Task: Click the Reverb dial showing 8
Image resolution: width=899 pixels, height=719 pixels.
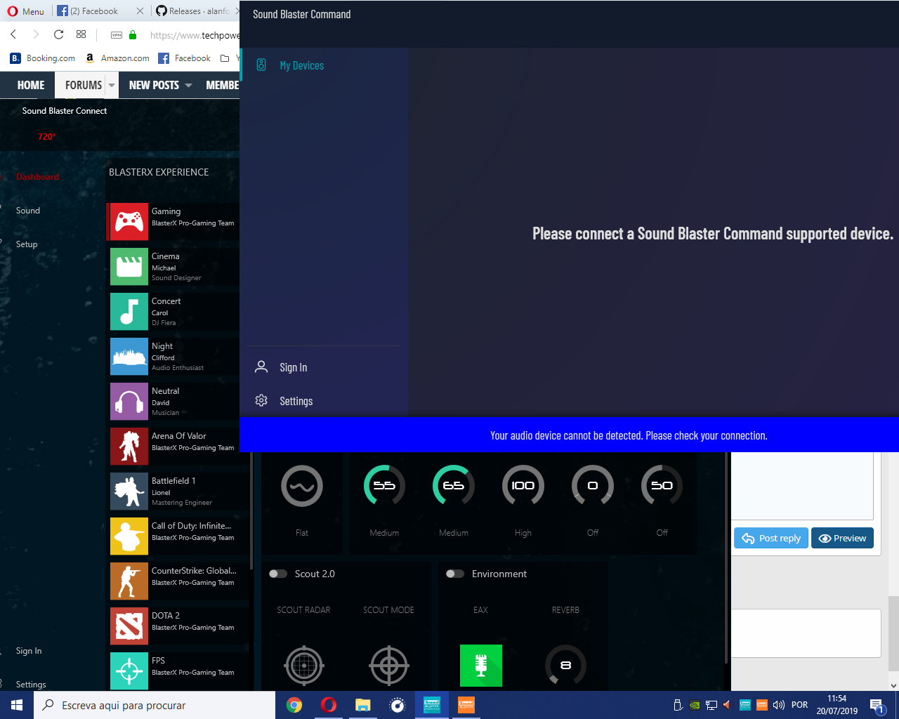Action: click(566, 665)
